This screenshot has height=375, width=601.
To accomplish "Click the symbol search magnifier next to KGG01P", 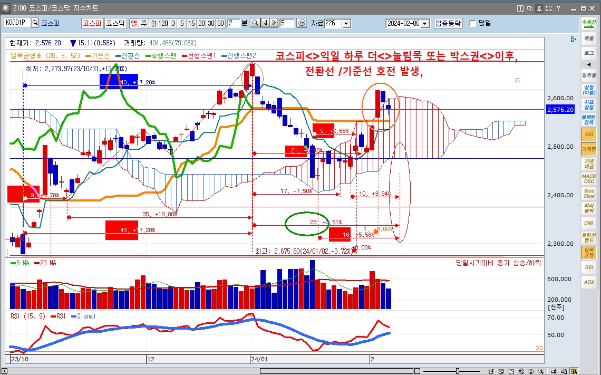I will pyautogui.click(x=35, y=23).
